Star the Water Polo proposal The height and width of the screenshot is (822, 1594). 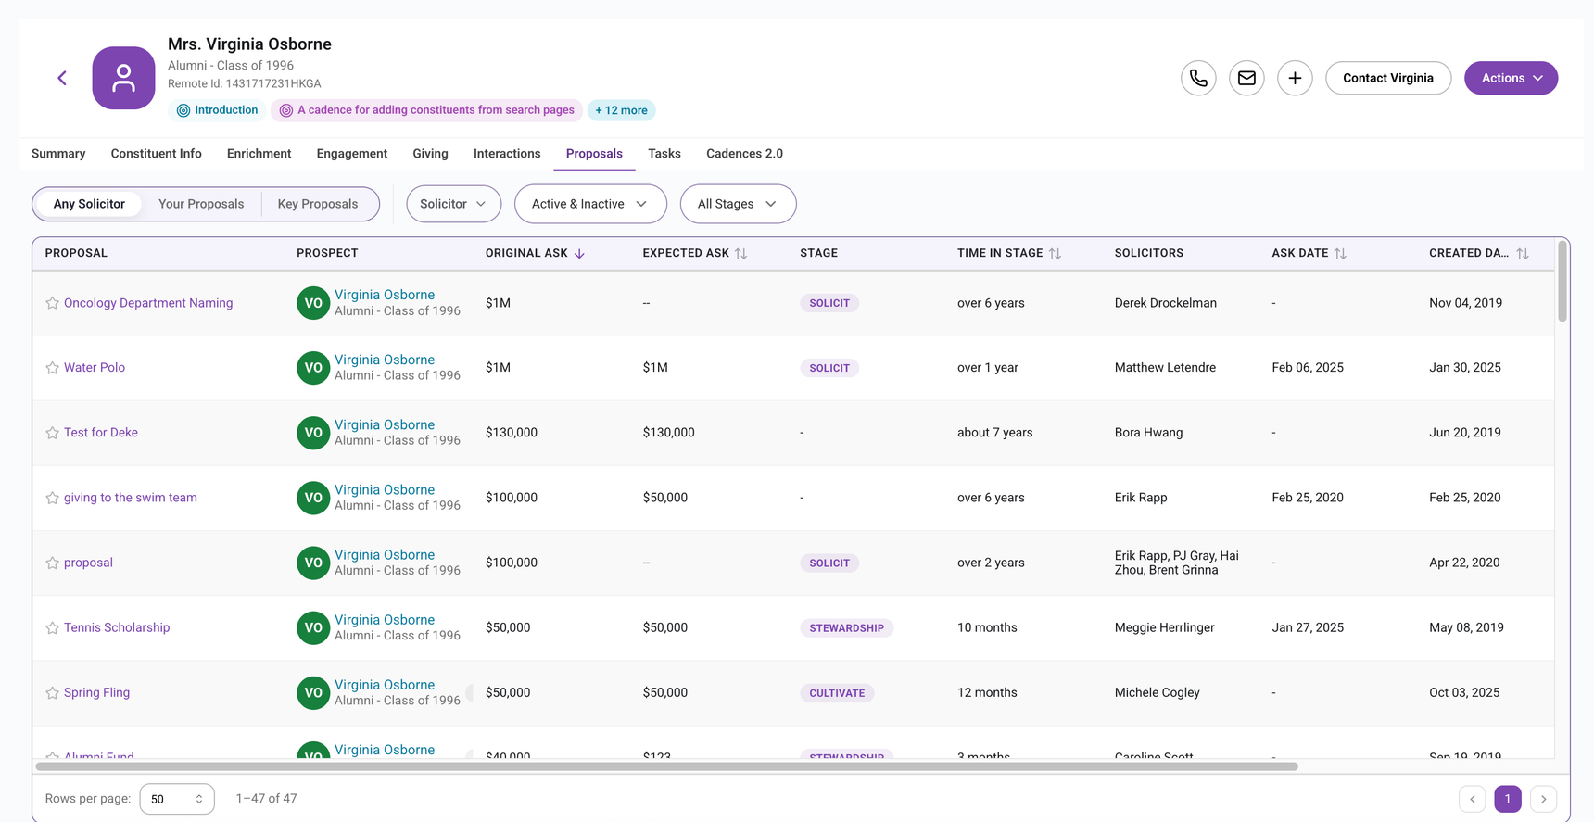click(x=52, y=368)
